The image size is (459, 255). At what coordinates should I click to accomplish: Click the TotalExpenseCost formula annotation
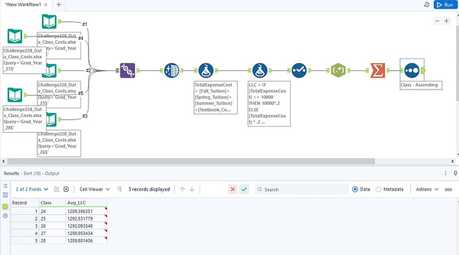(216, 97)
